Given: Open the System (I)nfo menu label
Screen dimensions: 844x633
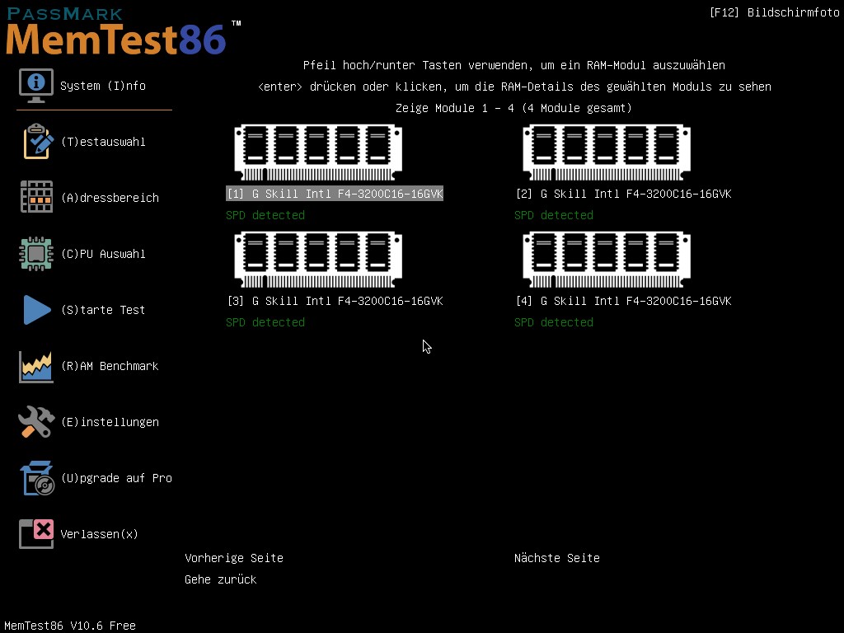Looking at the screenshot, I should tap(103, 86).
